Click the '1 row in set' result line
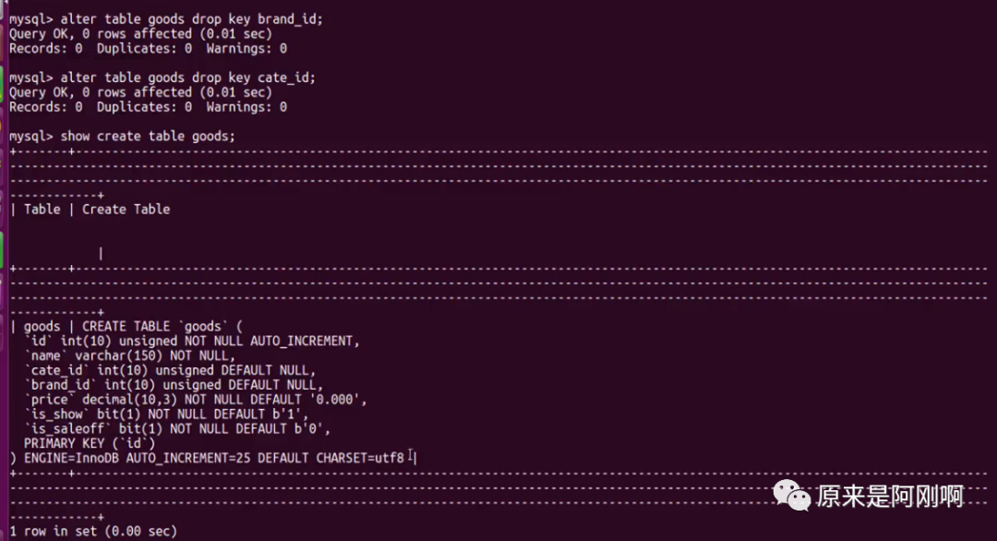Image resolution: width=997 pixels, height=541 pixels. point(93,531)
